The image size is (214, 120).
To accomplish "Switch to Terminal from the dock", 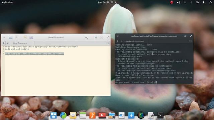I will (x=160, y=115).
